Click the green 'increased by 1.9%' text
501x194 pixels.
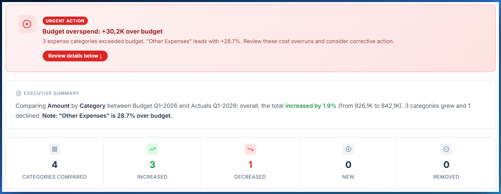310,106
